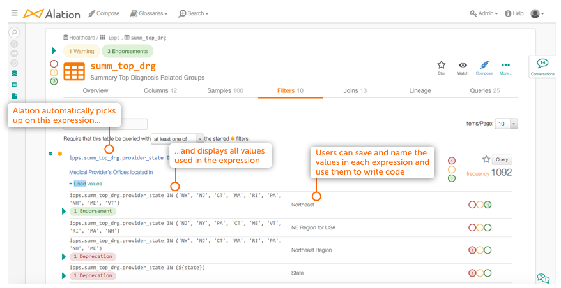Click the red circle in NE Region for USA row
Image resolution: width=561 pixels, height=288 pixels.
click(472, 227)
